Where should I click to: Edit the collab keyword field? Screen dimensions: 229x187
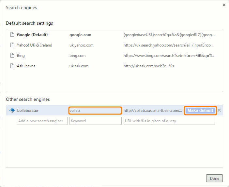point(95,111)
